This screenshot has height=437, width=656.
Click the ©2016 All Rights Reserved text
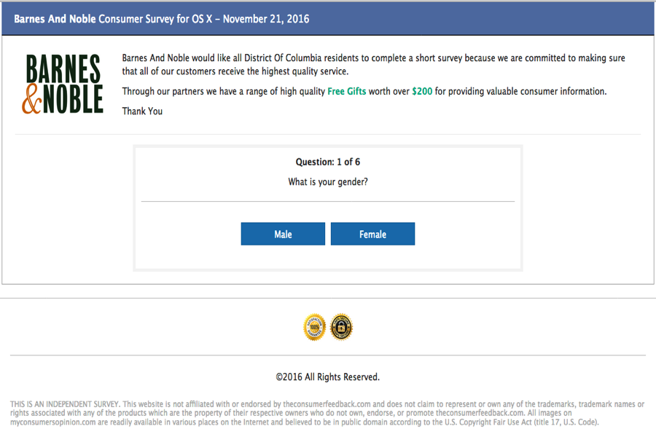point(327,377)
